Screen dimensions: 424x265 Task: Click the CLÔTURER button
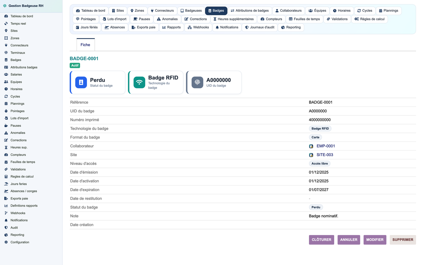(321, 240)
